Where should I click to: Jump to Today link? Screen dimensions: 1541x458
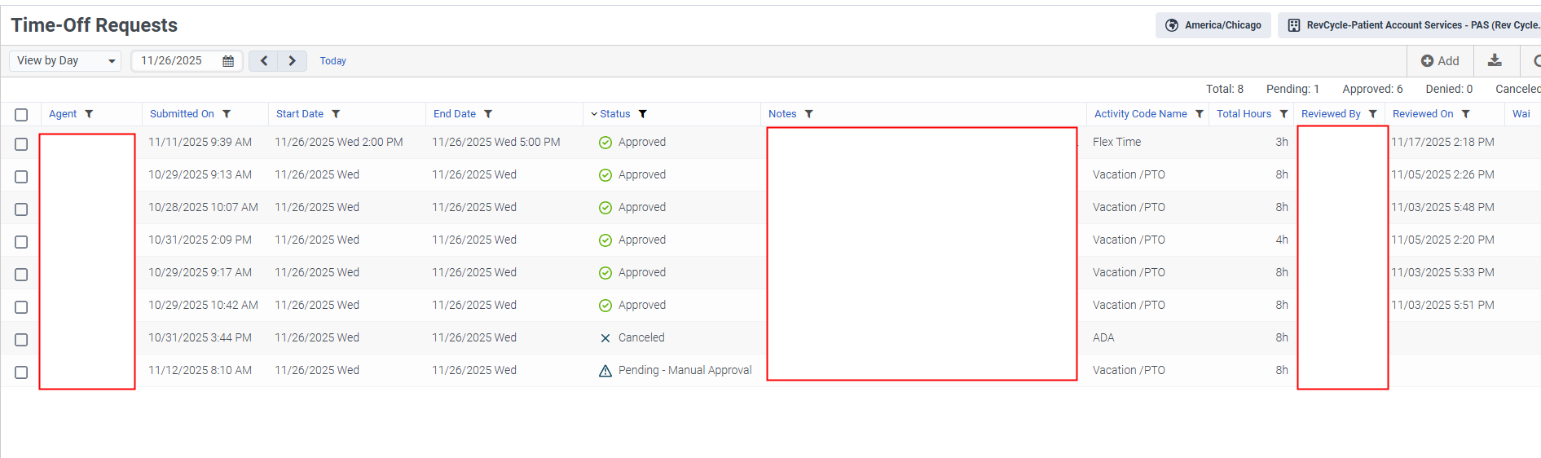click(332, 61)
